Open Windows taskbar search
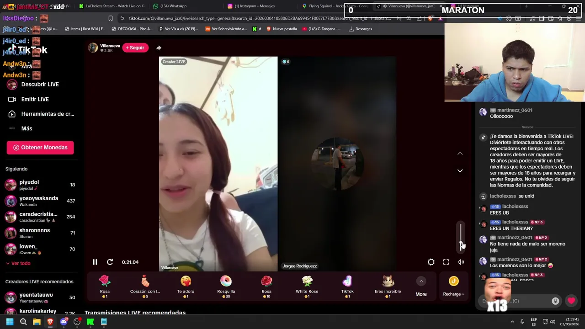 (23, 322)
